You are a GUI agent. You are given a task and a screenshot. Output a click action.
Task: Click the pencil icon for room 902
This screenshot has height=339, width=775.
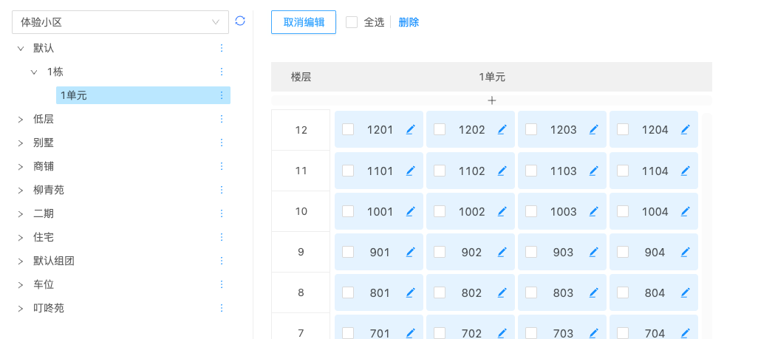pyautogui.click(x=502, y=252)
